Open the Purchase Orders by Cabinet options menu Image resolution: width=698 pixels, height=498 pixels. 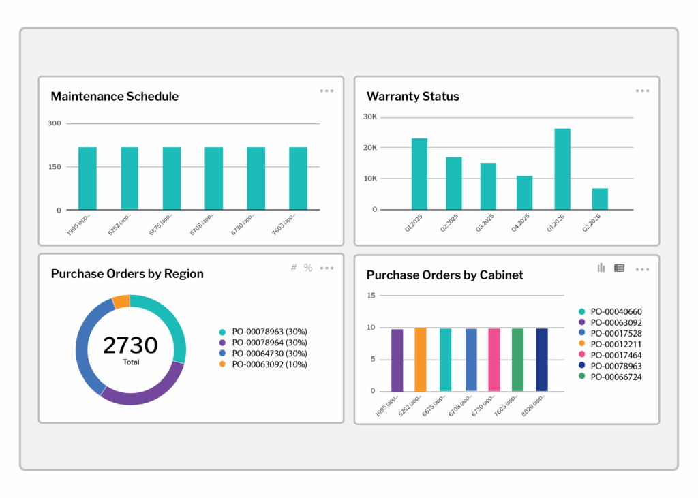[x=642, y=268]
